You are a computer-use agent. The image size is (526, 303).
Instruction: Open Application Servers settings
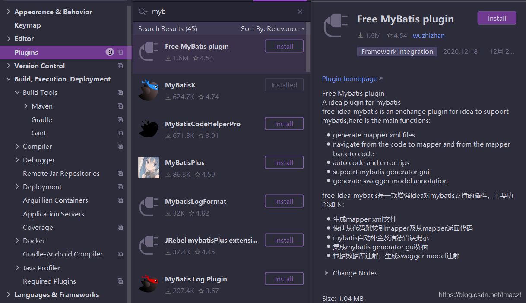click(54, 214)
